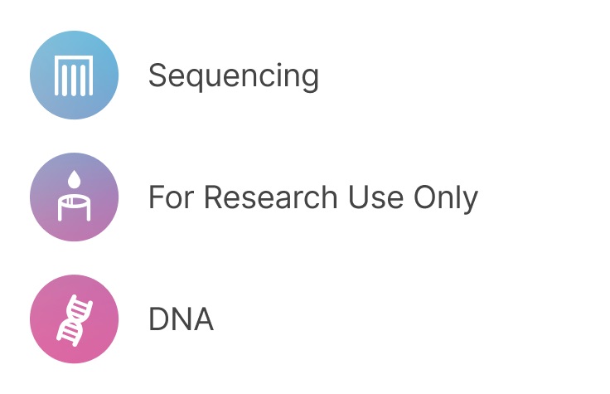The height and width of the screenshot is (394, 610).
Task: Click the white flow cell glyph
Action: coord(74,75)
